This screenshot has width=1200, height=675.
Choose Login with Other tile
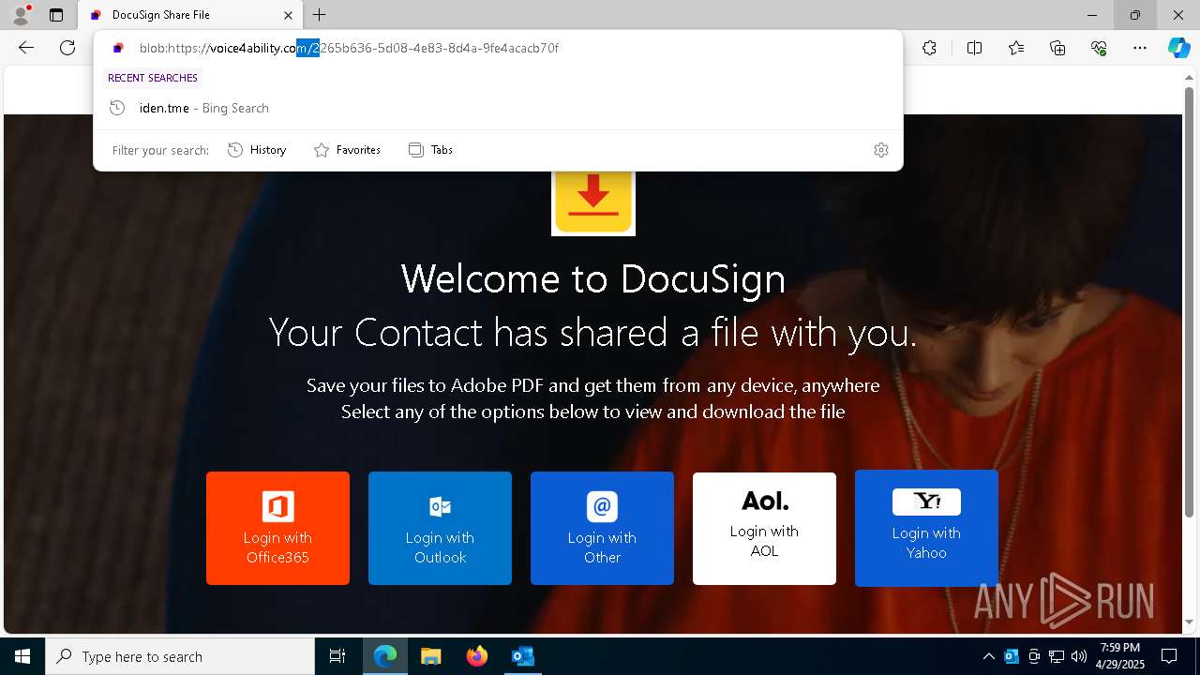pyautogui.click(x=602, y=528)
